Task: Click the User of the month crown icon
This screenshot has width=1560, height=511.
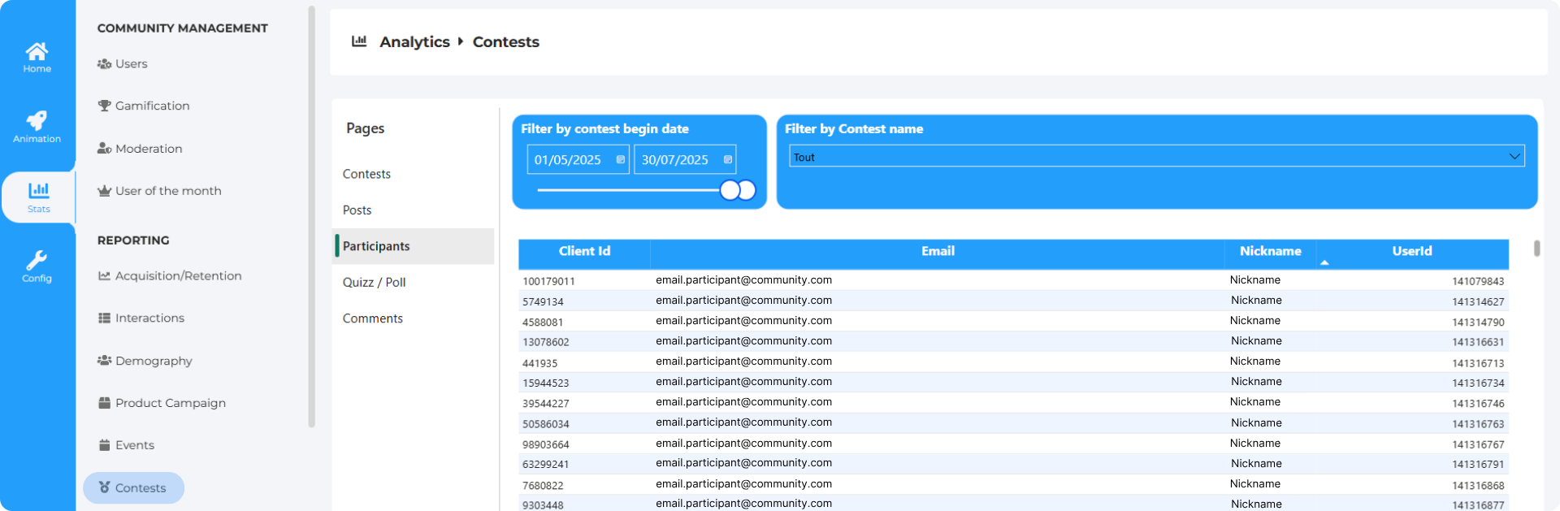Action: pyautogui.click(x=104, y=191)
